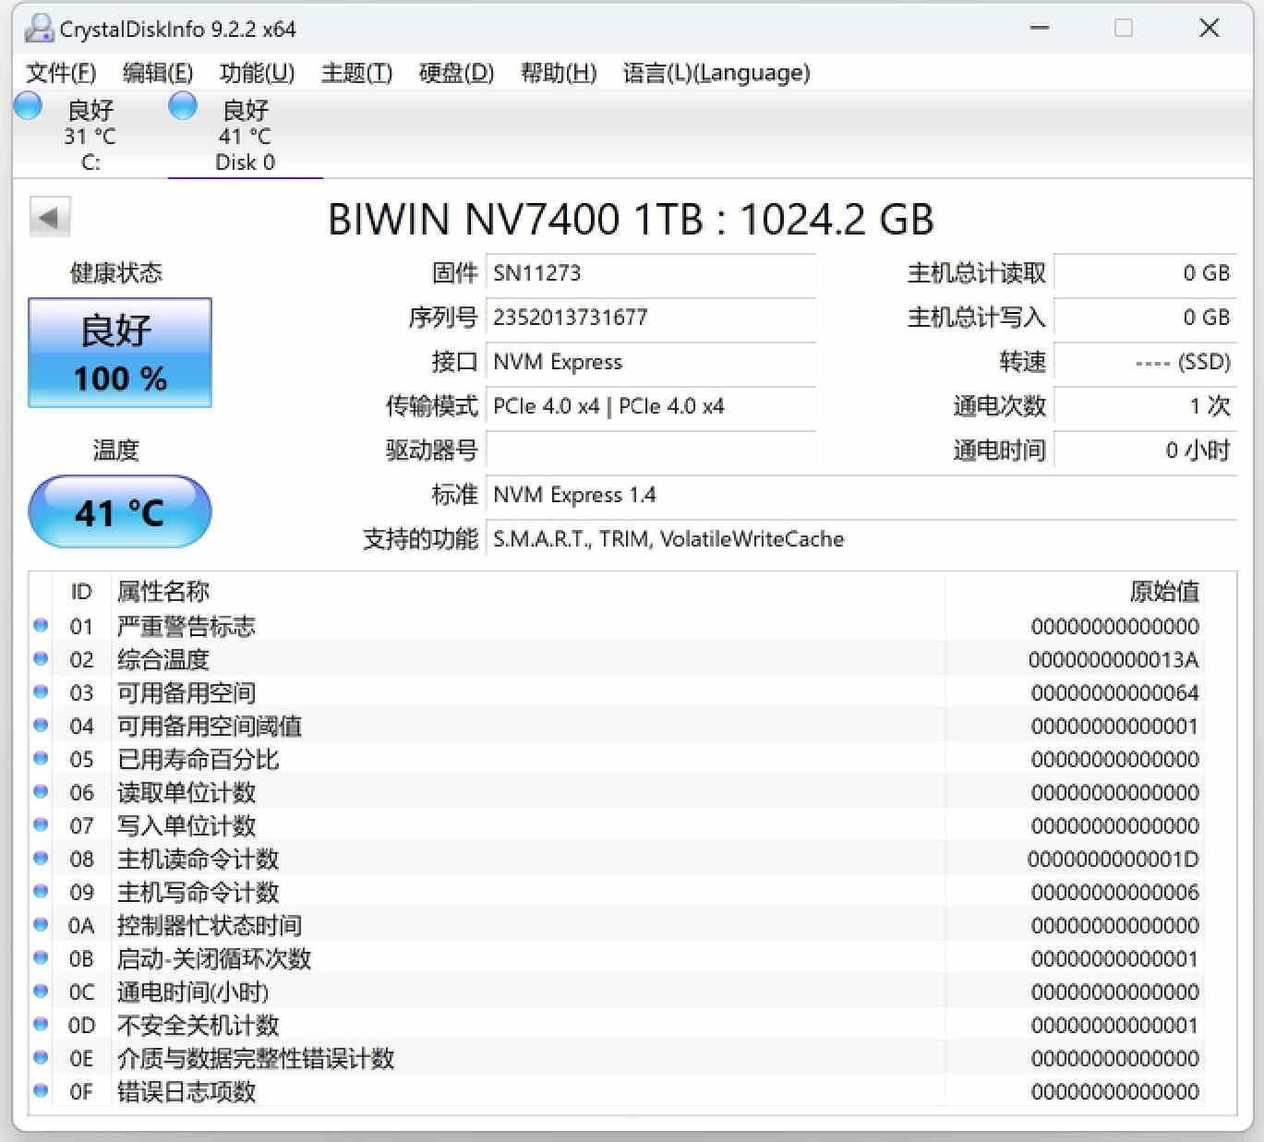Click status dot for attribute 07 写入单位计数
The width and height of the screenshot is (1264, 1142).
coord(41,824)
